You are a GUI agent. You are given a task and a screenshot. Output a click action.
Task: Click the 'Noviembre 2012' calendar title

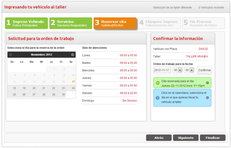pyautogui.click(x=42, y=55)
